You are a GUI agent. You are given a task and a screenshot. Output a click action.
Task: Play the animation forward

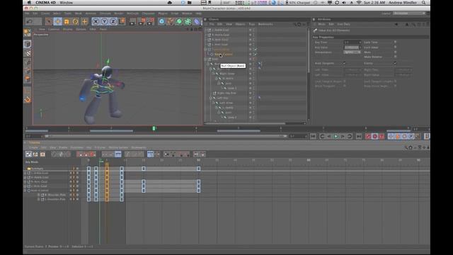click(x=336, y=136)
